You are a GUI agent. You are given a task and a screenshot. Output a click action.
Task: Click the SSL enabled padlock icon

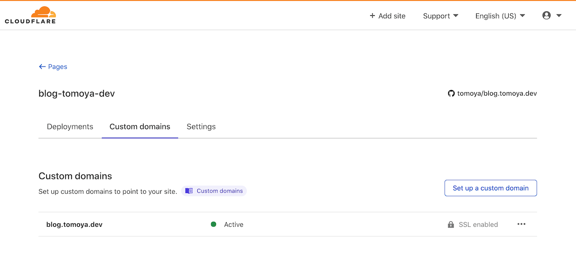451,224
